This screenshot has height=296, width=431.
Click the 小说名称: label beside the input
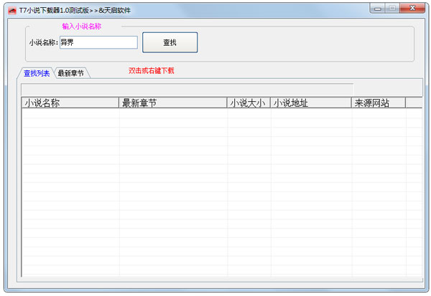[x=44, y=43]
